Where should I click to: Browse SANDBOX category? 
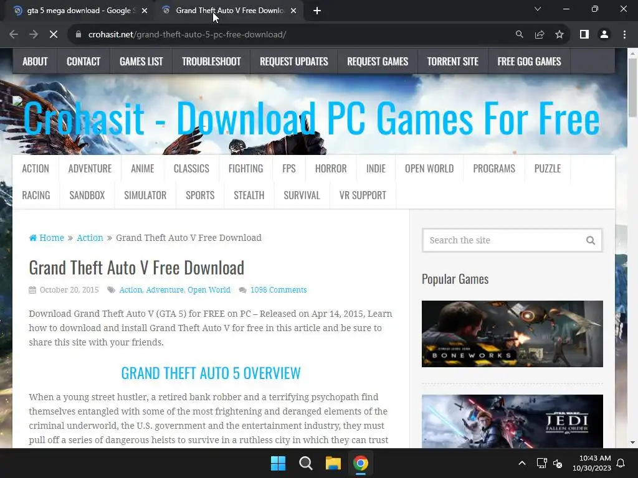tap(87, 195)
